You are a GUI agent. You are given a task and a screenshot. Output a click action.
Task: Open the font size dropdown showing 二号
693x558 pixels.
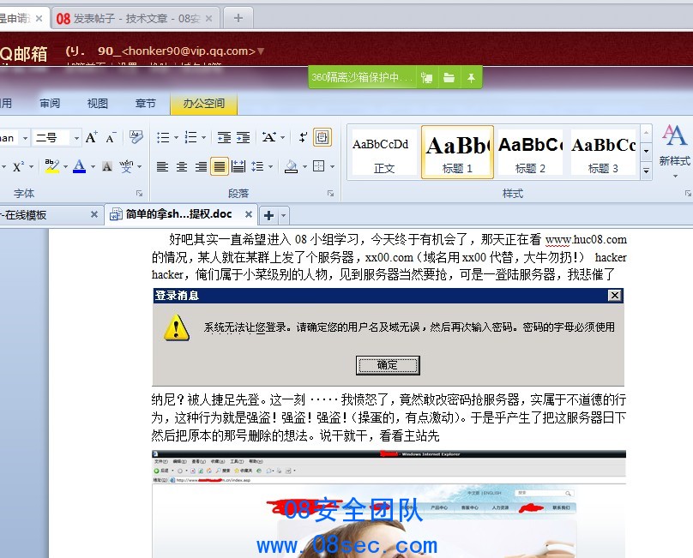click(76, 138)
